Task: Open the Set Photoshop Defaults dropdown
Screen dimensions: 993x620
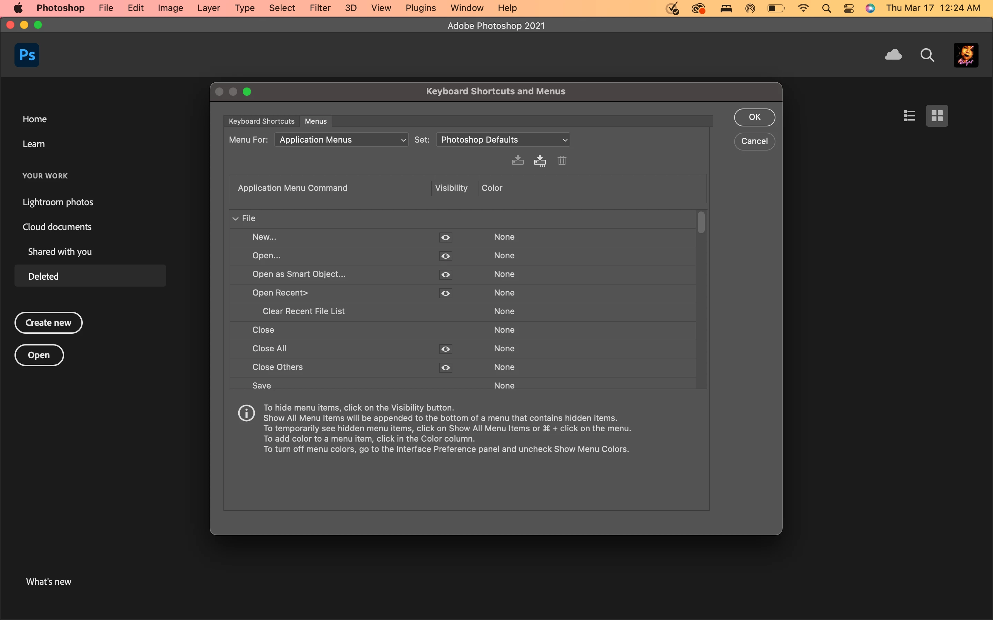Action: pyautogui.click(x=503, y=140)
